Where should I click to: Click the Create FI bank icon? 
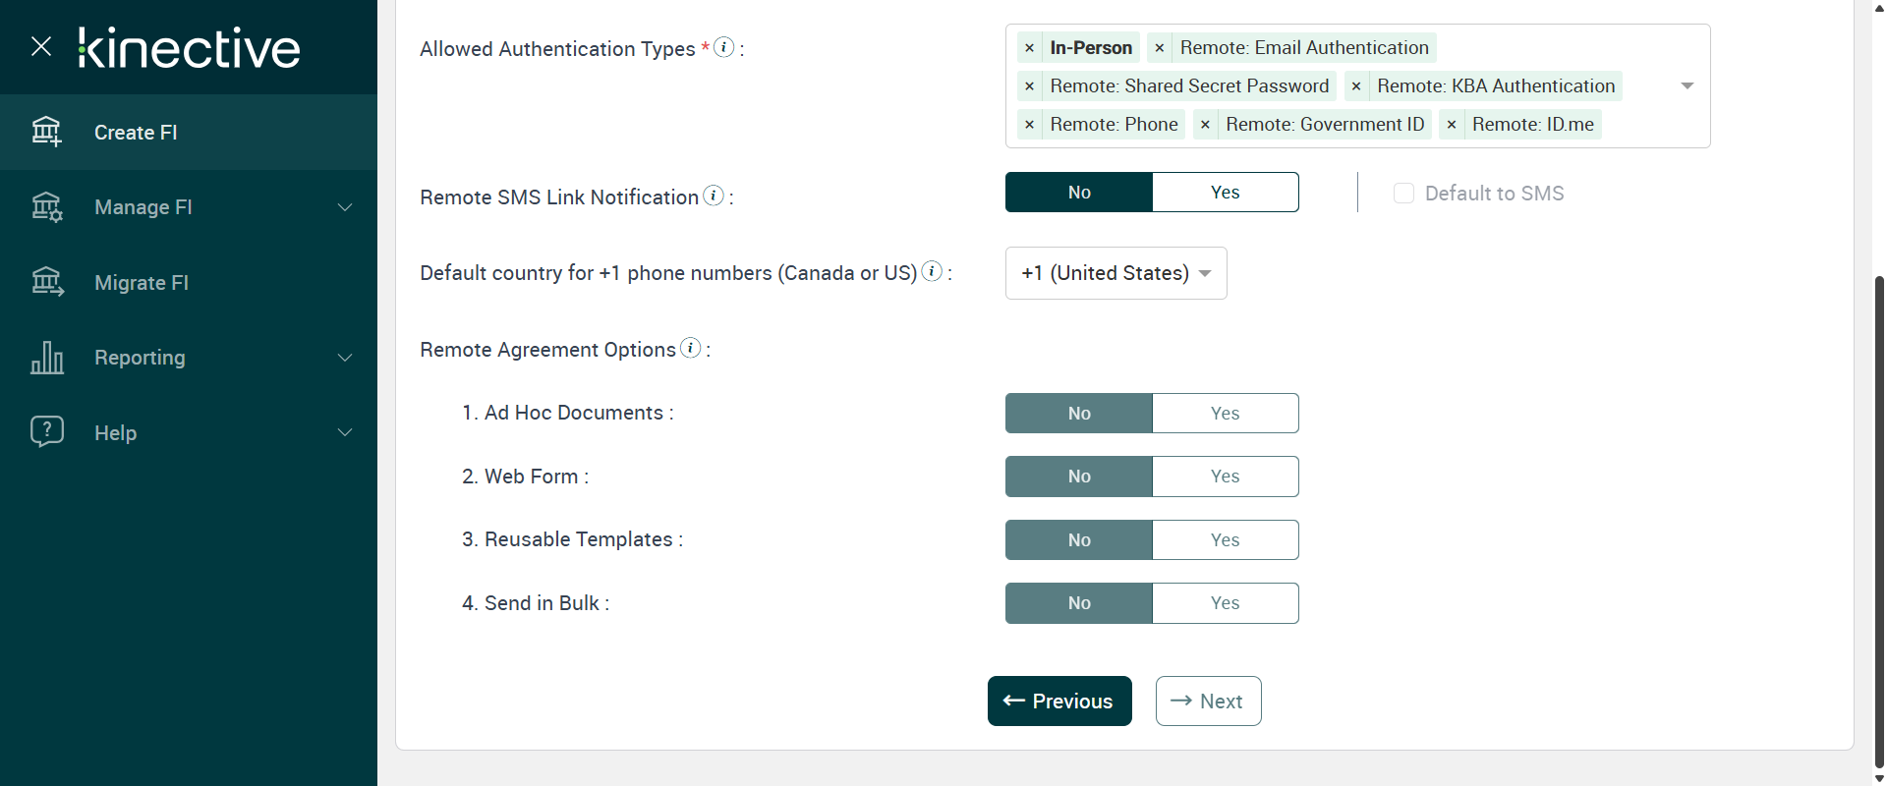[46, 132]
